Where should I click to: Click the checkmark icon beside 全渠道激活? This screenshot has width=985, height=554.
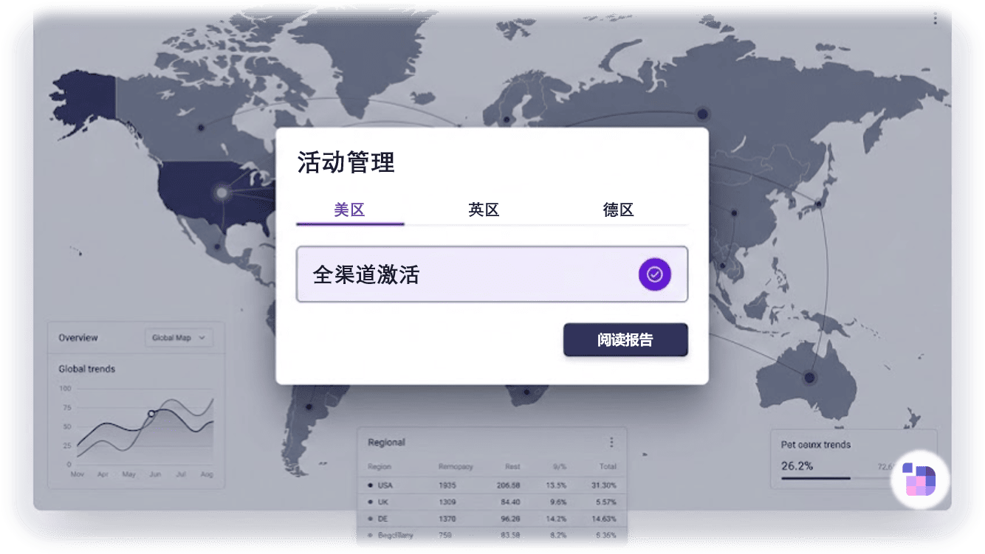[x=654, y=274]
